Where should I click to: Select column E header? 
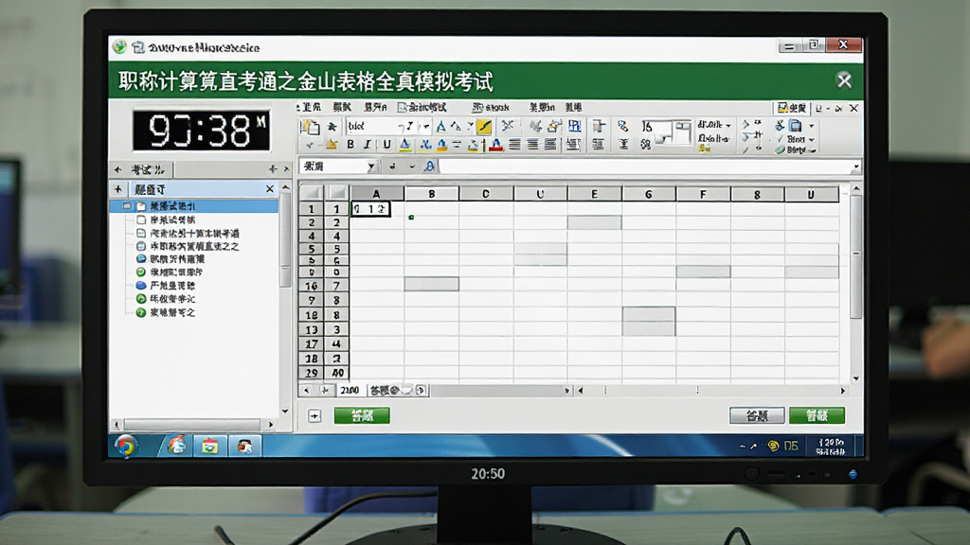[x=594, y=194]
